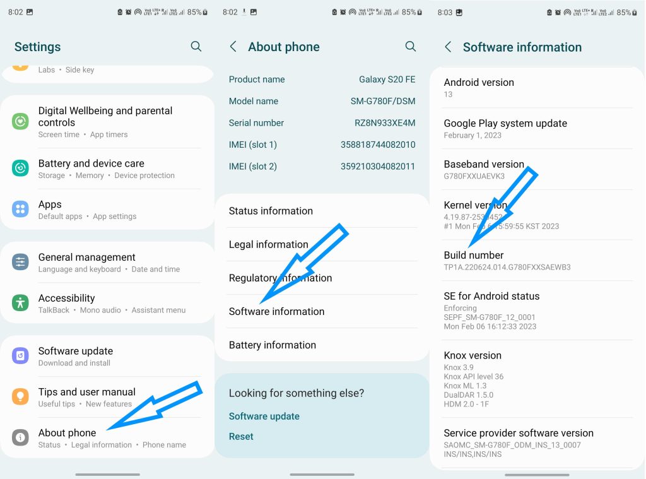The image size is (646, 479).
Task: Open Battery and device care settings
Action: tap(107, 169)
